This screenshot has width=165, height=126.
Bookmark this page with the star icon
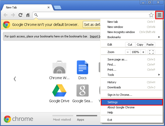pos(151,15)
